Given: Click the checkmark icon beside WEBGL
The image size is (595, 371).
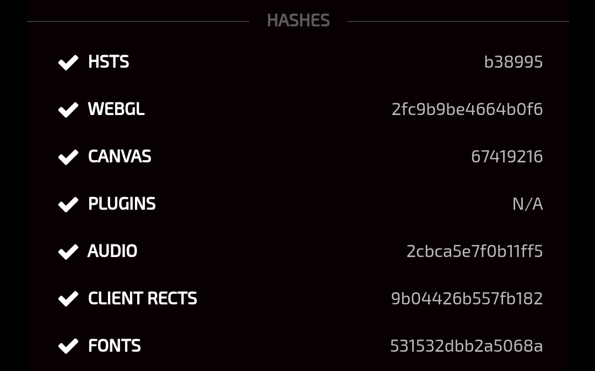Looking at the screenshot, I should pos(68,110).
